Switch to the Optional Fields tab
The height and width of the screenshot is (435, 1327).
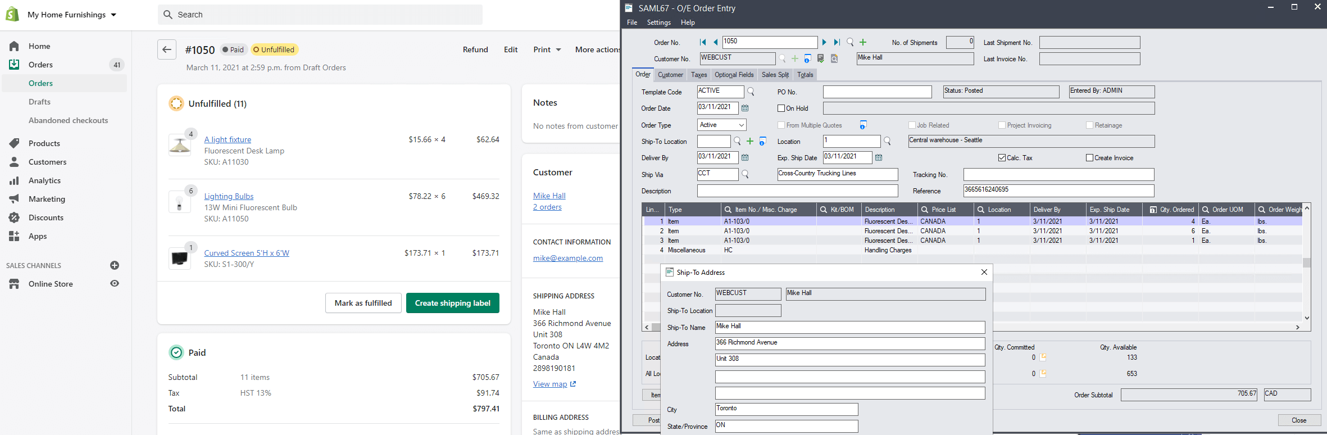pyautogui.click(x=734, y=75)
